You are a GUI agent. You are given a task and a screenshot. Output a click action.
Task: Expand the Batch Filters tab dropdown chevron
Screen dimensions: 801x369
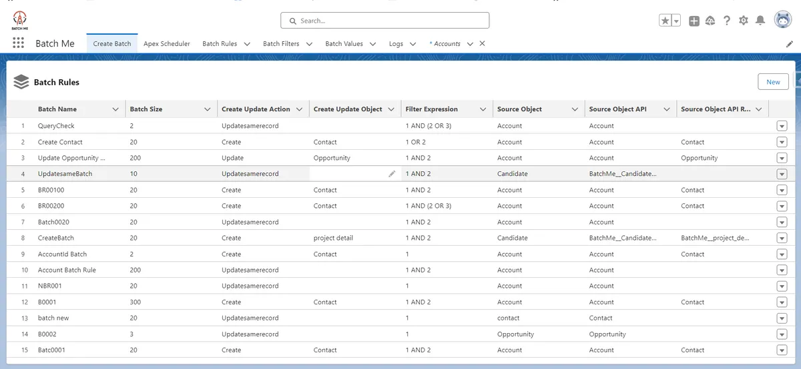pyautogui.click(x=309, y=44)
